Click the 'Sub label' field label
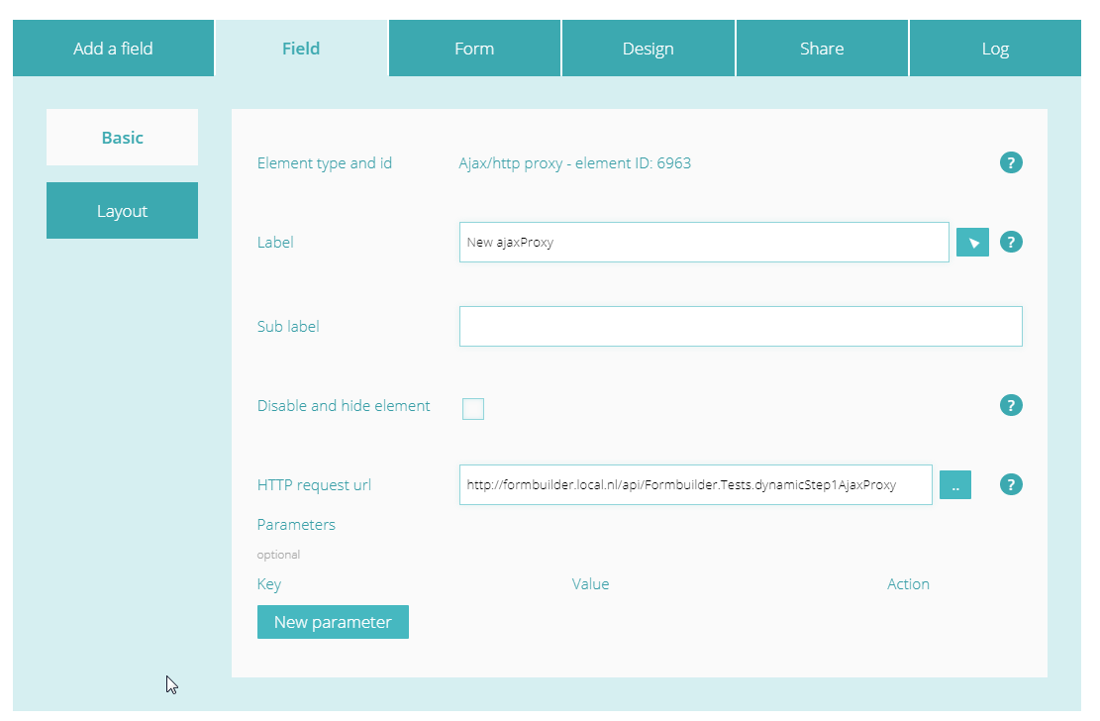 pyautogui.click(x=288, y=327)
